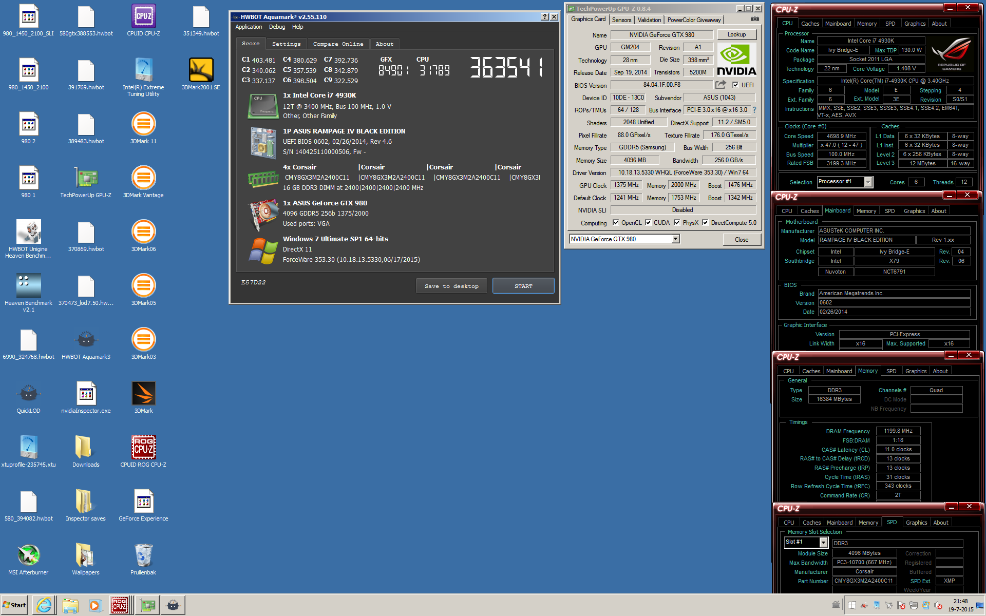Open MSI Afterburner desktop icon

28,560
